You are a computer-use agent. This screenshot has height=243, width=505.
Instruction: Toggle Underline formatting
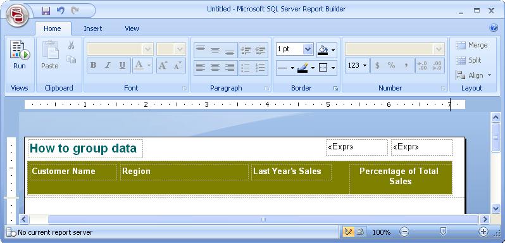pos(122,65)
